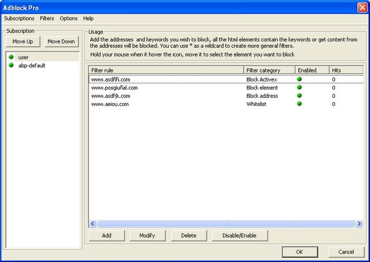Click the Block Activex category cell
Viewport: 370px width, 262px height.
coord(262,79)
